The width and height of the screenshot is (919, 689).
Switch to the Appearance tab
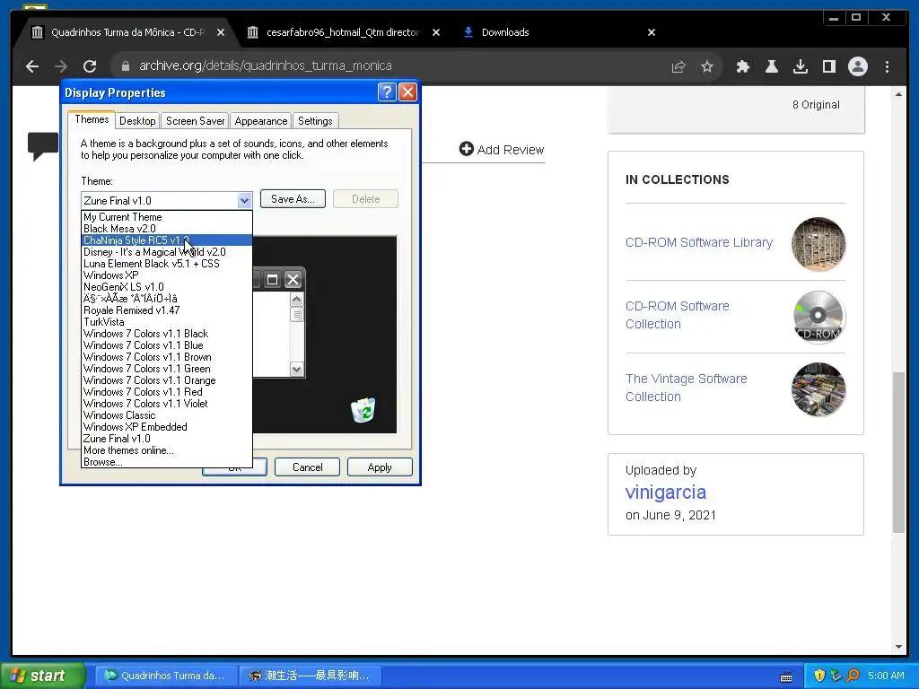pyautogui.click(x=261, y=121)
